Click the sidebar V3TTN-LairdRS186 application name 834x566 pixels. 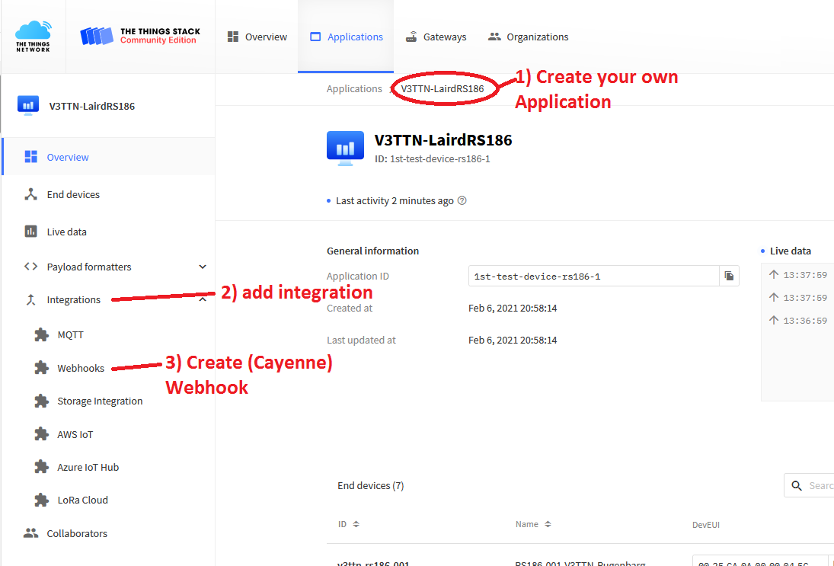coord(92,106)
